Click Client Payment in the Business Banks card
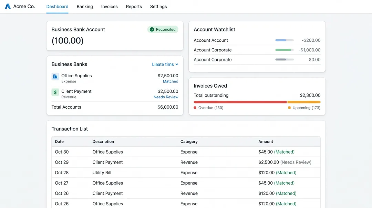Image resolution: width=372 pixels, height=208 pixels. 76,91
